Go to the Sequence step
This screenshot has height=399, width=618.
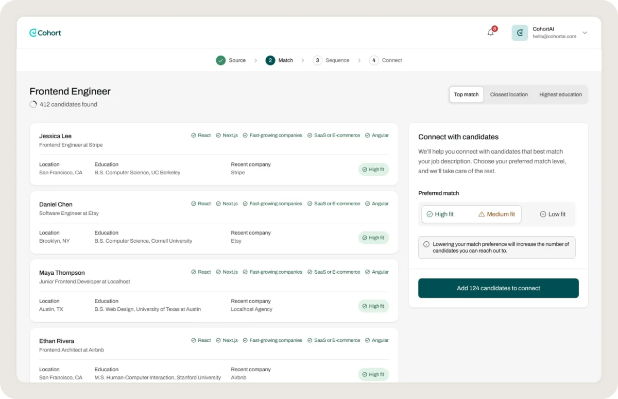pos(331,60)
